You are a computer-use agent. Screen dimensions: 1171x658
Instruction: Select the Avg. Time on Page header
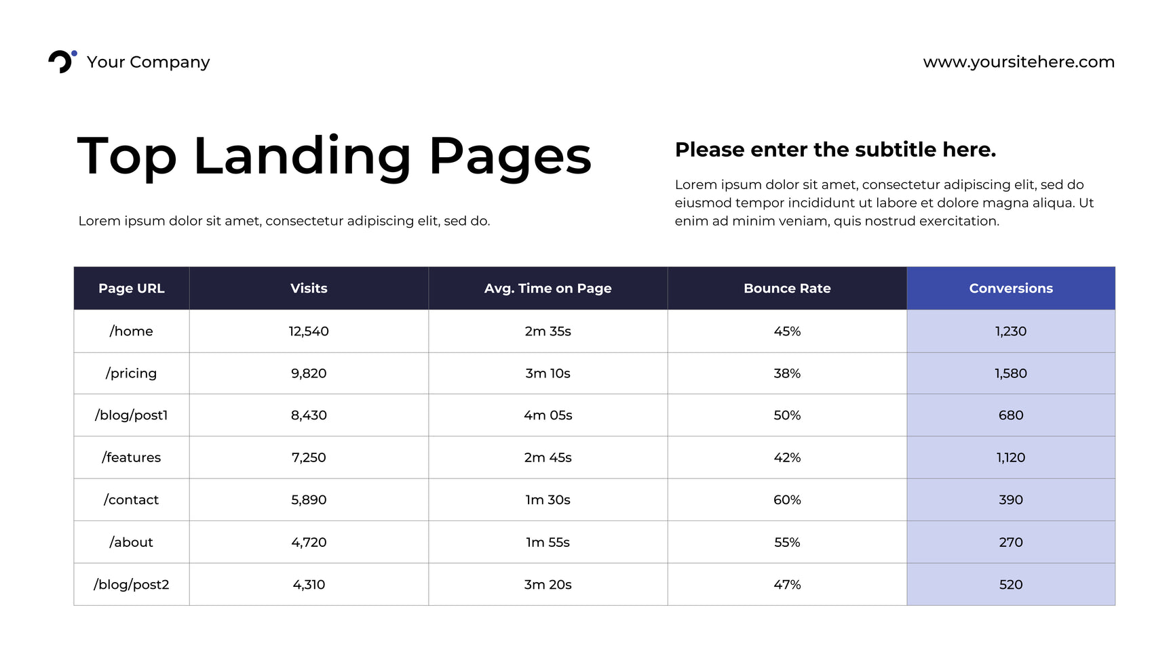tap(548, 288)
